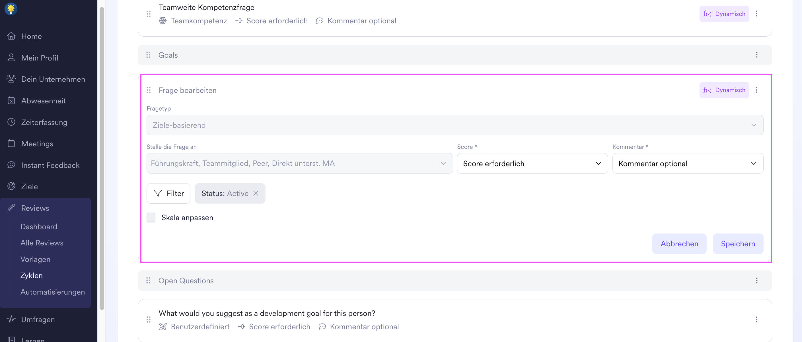This screenshot has height=342, width=802.
Task: Open three-dot menu of Frage bearbeiten card
Action: pyautogui.click(x=756, y=90)
